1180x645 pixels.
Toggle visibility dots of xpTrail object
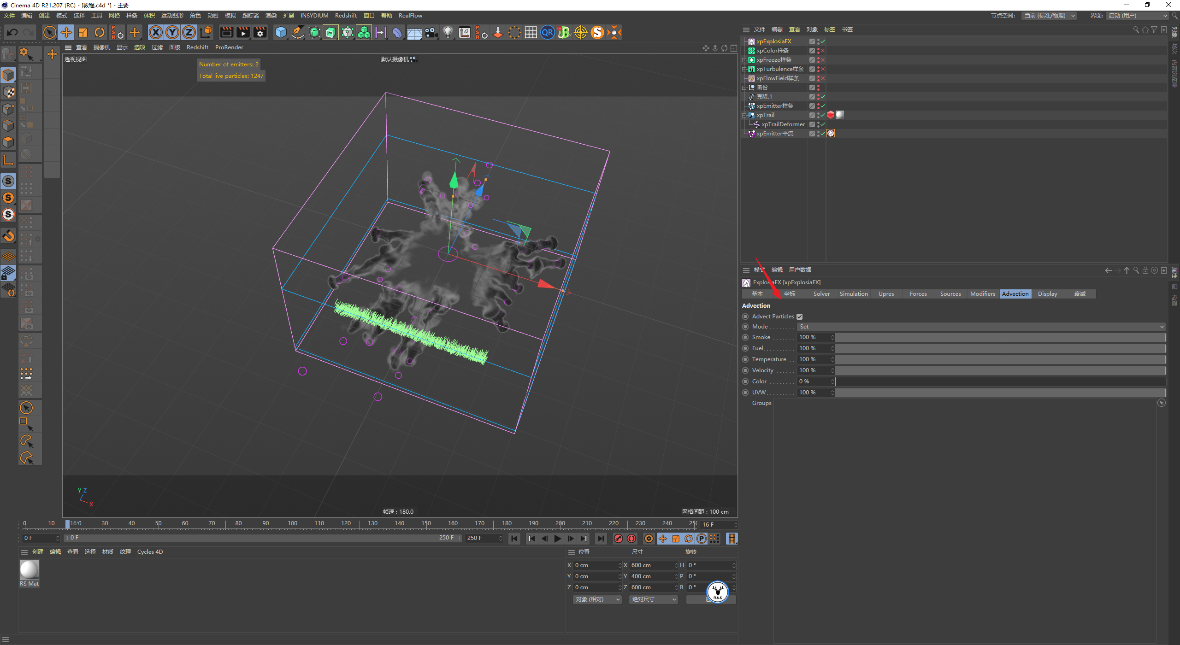818,115
